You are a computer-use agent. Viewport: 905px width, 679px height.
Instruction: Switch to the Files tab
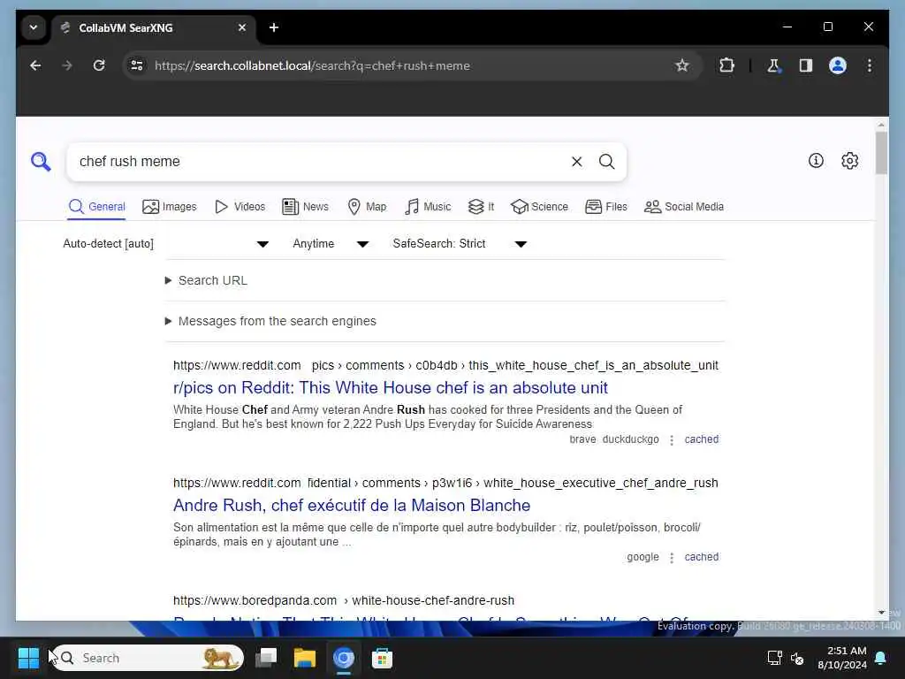[606, 207]
